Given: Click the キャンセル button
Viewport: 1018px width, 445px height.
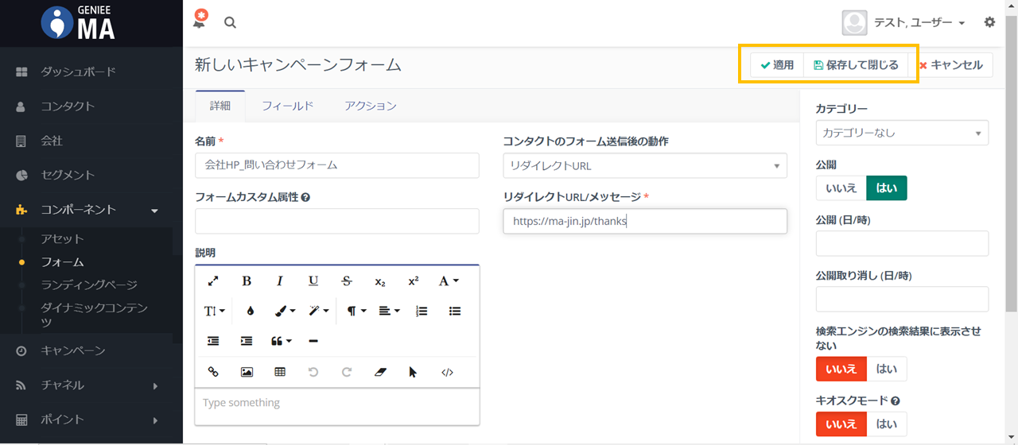Looking at the screenshot, I should point(950,65).
